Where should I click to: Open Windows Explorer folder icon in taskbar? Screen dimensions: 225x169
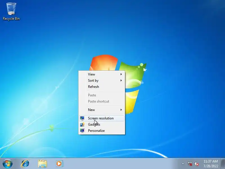pyautogui.click(x=42, y=164)
